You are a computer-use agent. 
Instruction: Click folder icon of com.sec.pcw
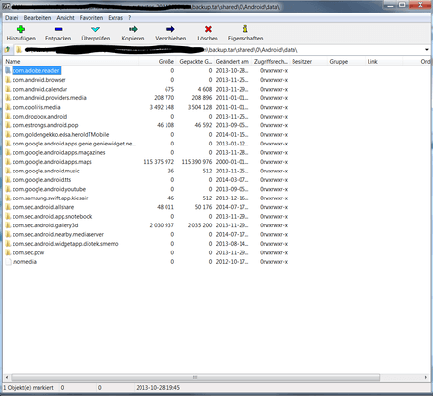pos(8,252)
